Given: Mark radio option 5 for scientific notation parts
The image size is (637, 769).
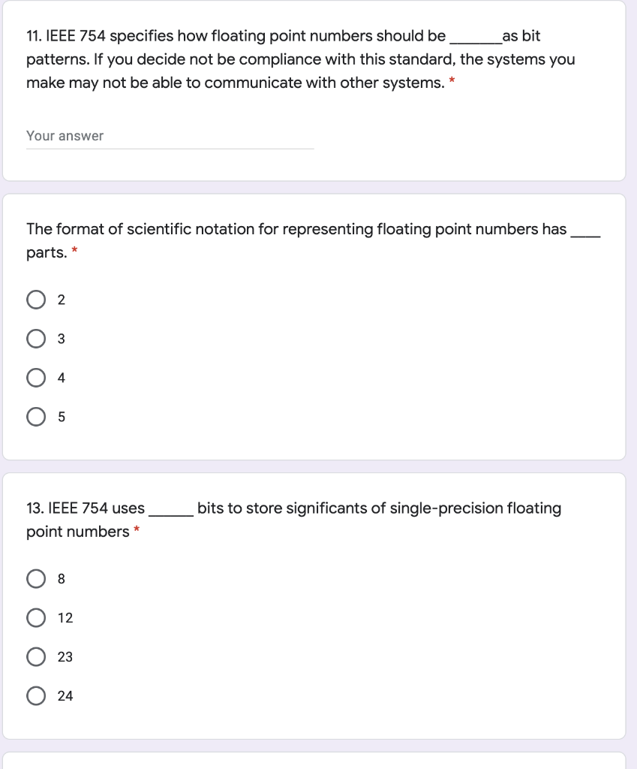Looking at the screenshot, I should coord(36,417).
